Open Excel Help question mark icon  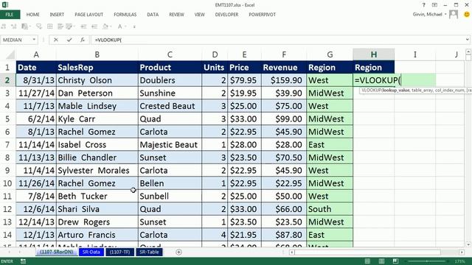[424, 5]
